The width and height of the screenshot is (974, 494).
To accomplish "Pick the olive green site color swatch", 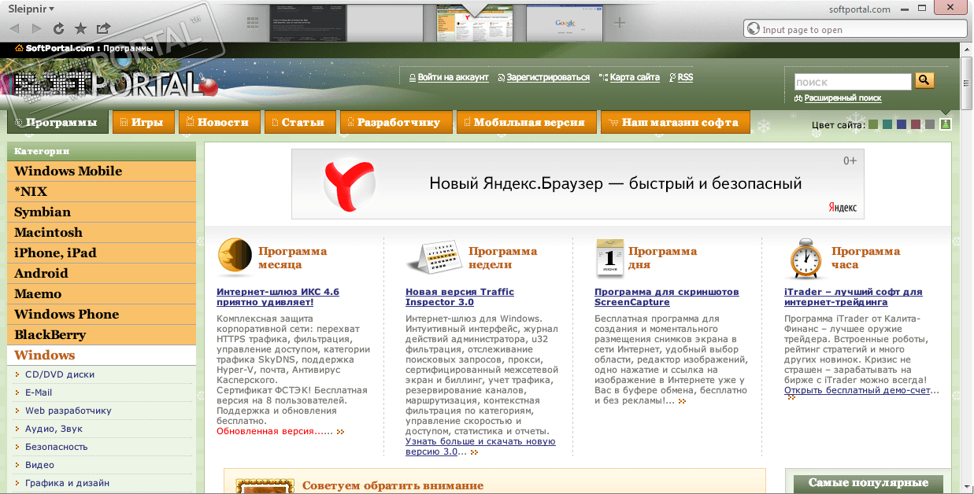I will pos(873,124).
